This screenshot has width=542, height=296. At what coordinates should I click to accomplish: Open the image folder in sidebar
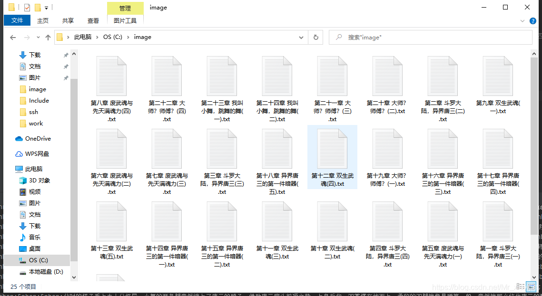point(37,89)
